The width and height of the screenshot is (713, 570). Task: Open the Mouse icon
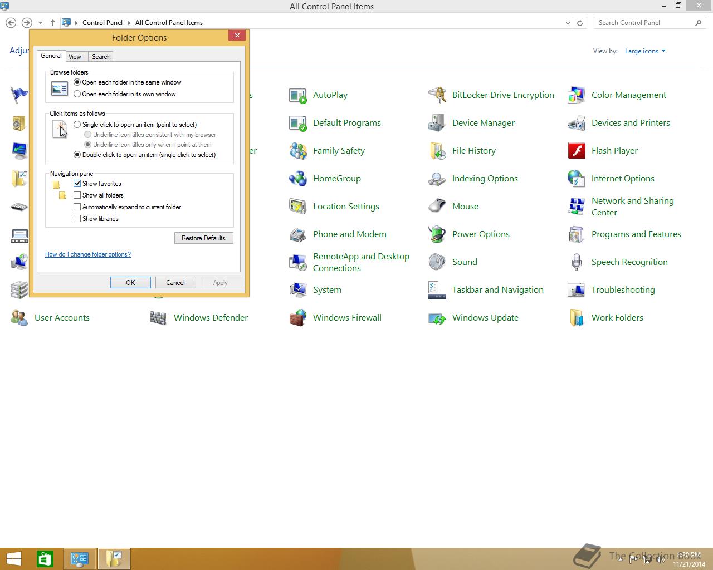(x=437, y=207)
